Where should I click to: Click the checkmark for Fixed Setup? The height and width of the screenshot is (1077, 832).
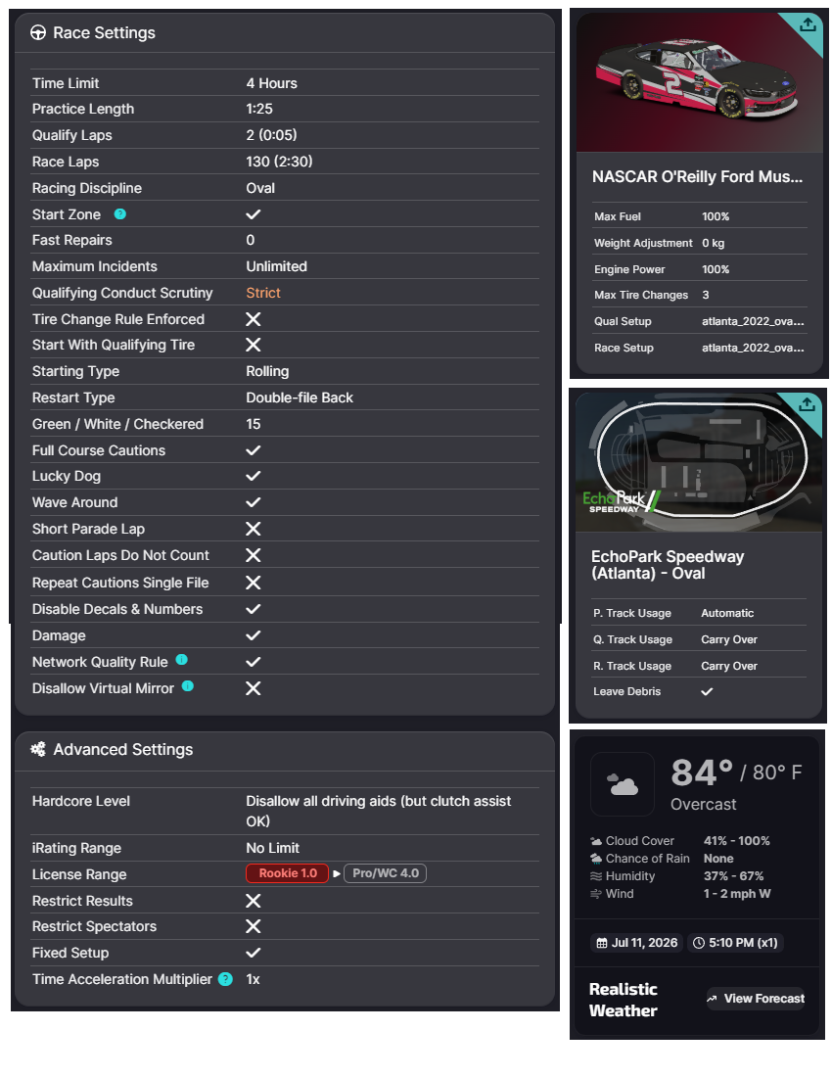tap(254, 953)
